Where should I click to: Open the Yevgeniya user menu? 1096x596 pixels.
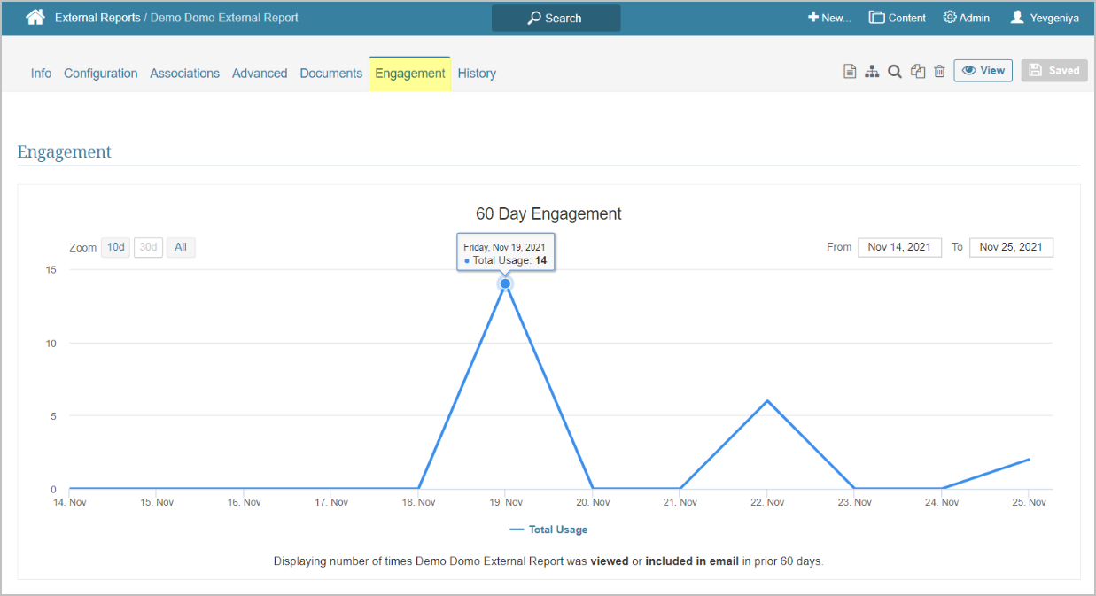point(1045,18)
